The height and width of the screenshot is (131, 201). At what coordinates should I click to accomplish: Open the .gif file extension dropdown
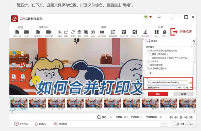coord(181,87)
